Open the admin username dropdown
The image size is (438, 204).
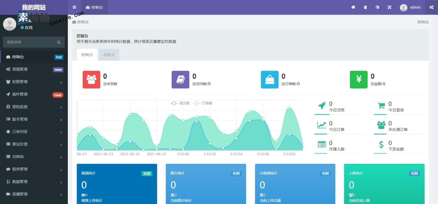click(x=415, y=7)
